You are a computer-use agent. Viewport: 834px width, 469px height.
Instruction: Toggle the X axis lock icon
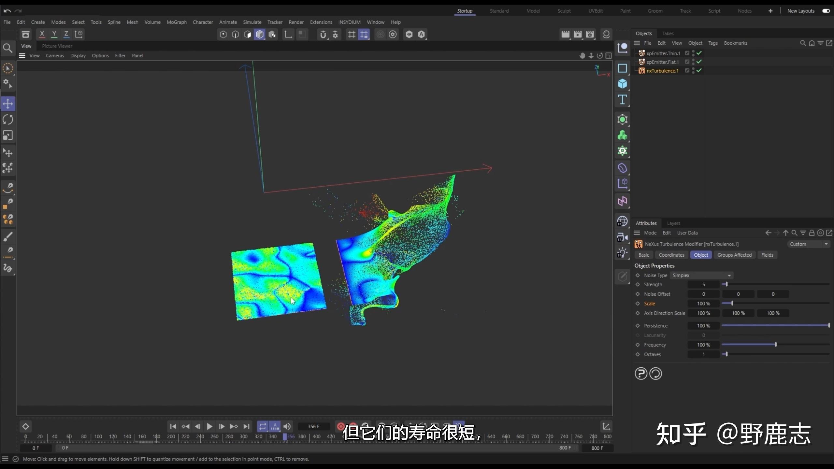[42, 34]
